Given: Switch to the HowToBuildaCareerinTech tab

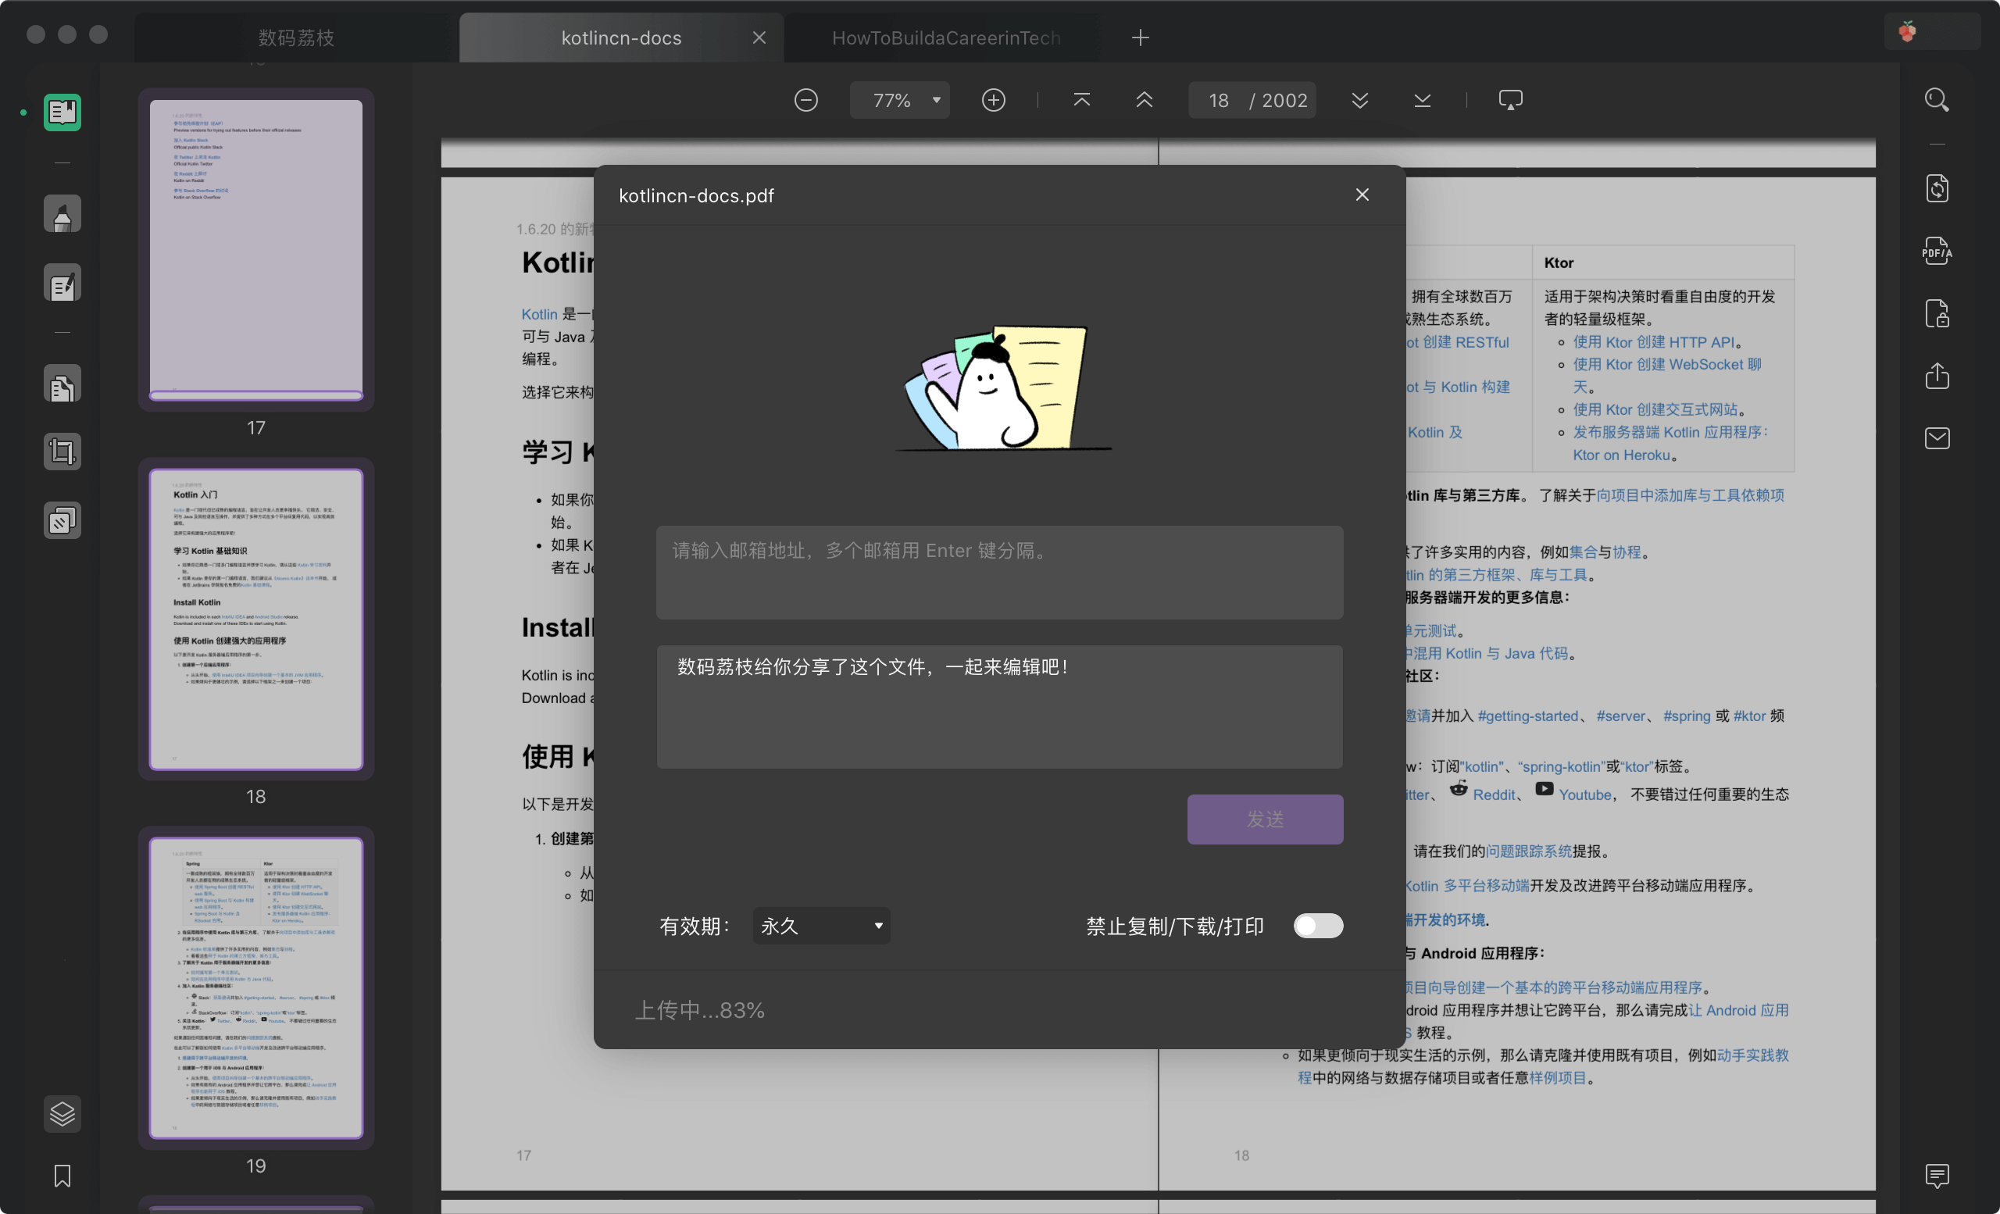Looking at the screenshot, I should [x=945, y=37].
